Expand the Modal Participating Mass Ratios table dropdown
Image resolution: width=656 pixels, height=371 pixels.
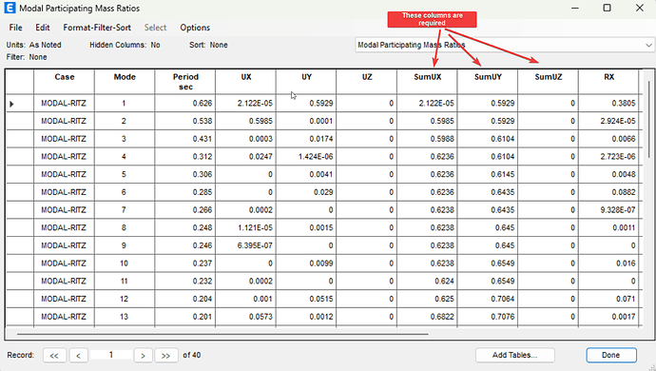coord(648,45)
